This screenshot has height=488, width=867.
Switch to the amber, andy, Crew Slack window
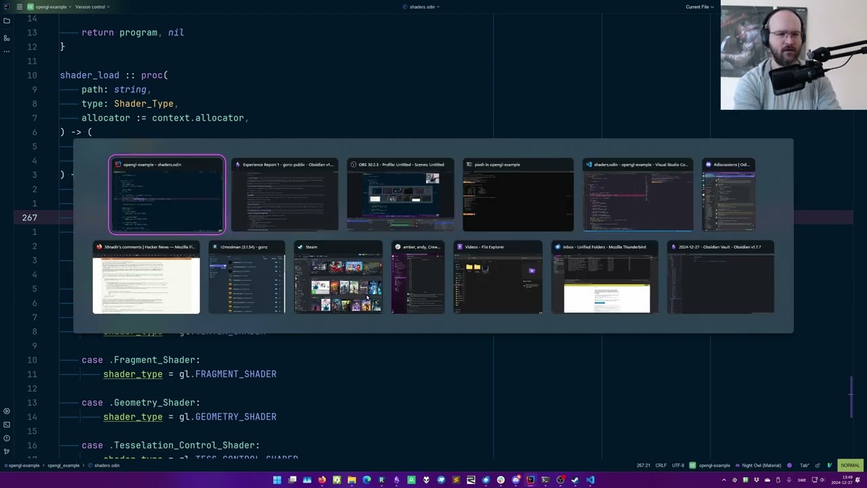[x=418, y=278]
